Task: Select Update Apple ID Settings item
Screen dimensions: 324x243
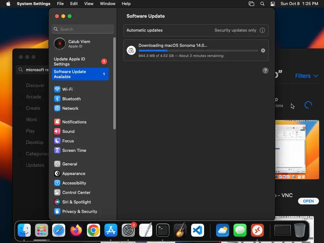Action: 80,62
